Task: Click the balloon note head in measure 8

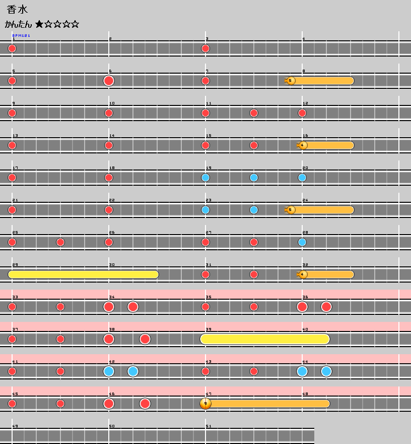Action: [291, 81]
